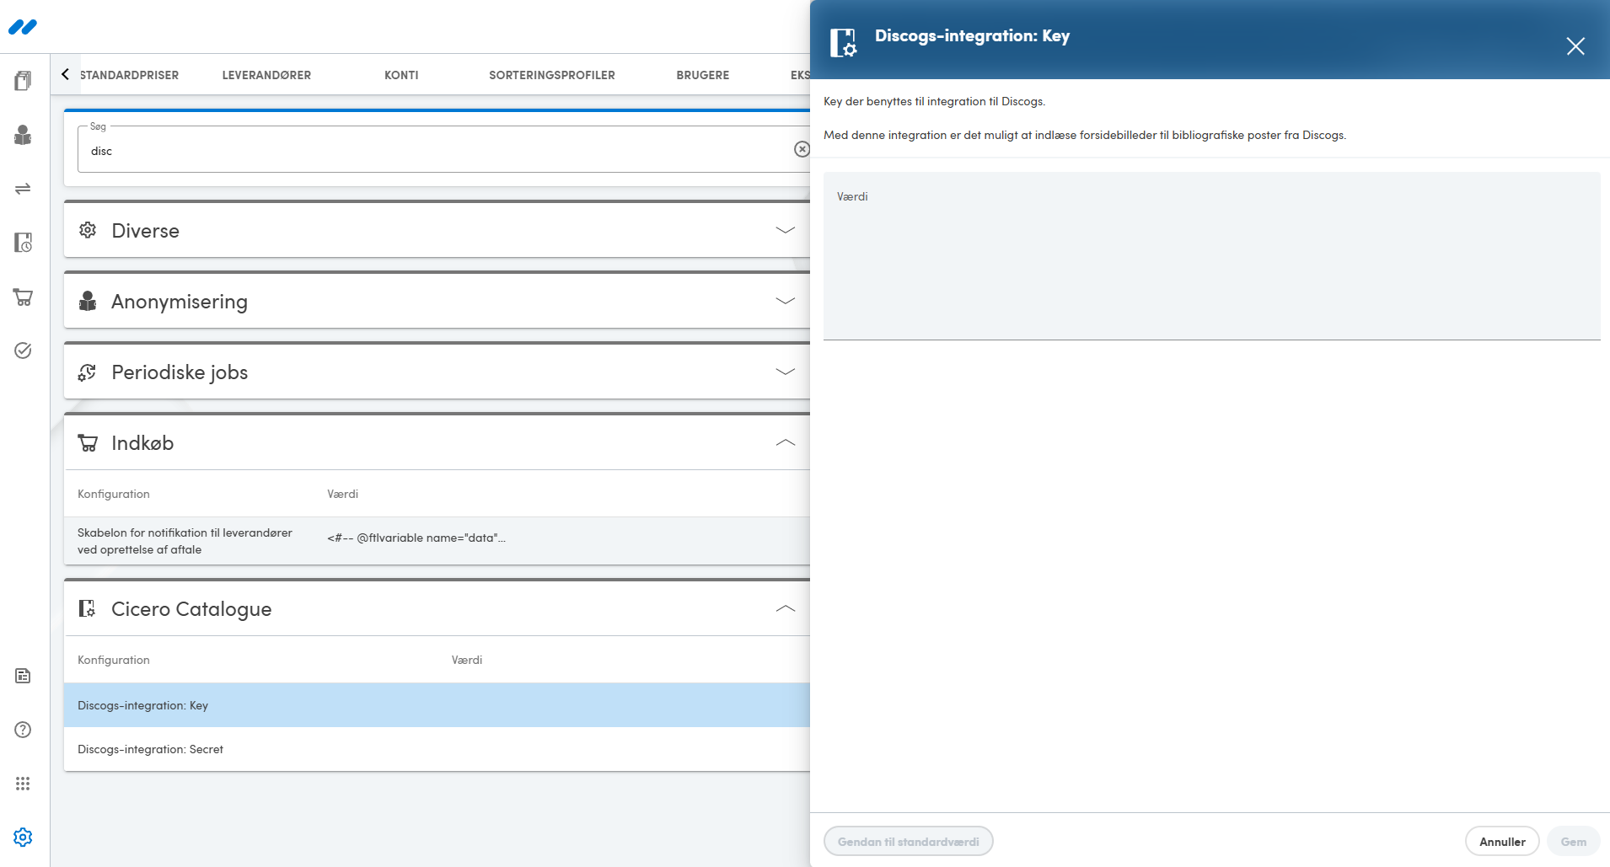Select the Discogs-integration: Key row
The height and width of the screenshot is (867, 1610).
click(437, 705)
